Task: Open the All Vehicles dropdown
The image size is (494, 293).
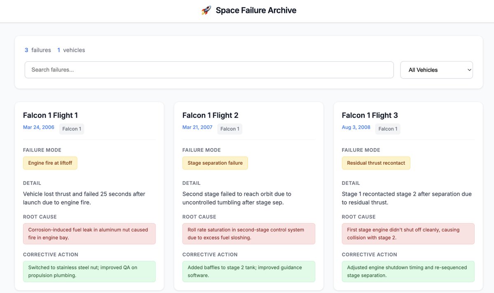Action: [x=436, y=70]
